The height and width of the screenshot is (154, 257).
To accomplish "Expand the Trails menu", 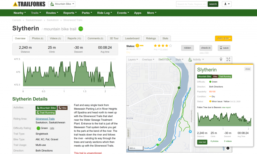I will pos(36,13).
